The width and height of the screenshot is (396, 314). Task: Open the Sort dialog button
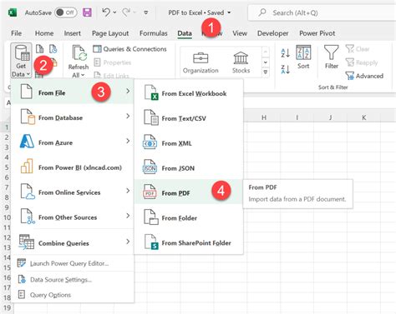pyautogui.click(x=303, y=57)
